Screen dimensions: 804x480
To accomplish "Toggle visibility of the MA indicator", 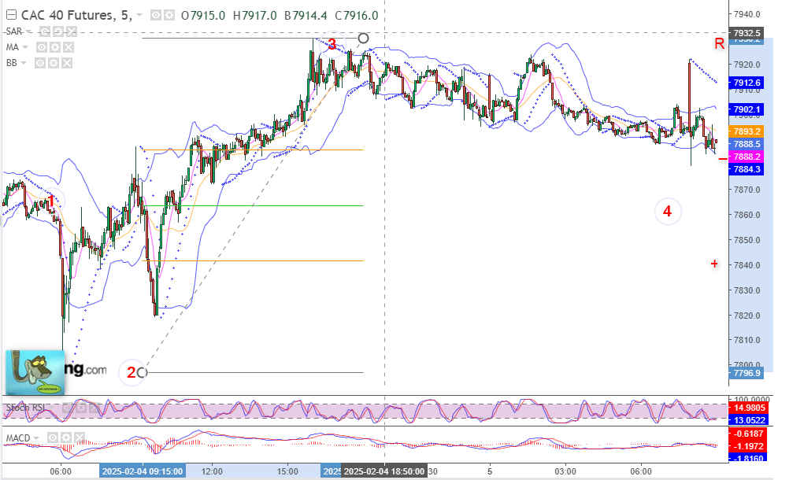I will pos(42,48).
